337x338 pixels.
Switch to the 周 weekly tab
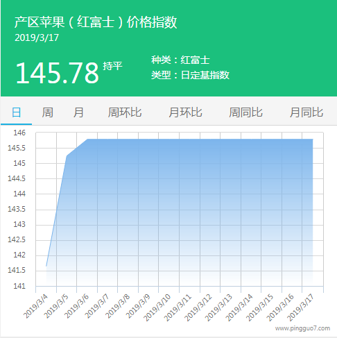pyautogui.click(x=47, y=112)
